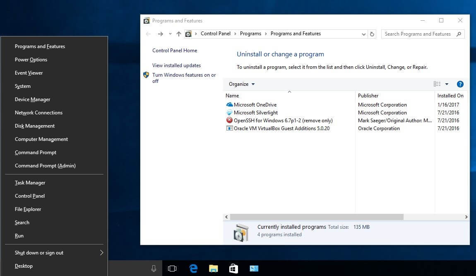Select Programs and Features in the menu

40,46
